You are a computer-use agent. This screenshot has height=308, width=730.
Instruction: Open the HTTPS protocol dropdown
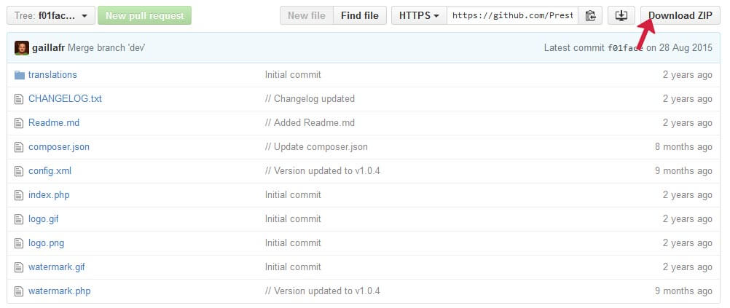(419, 15)
